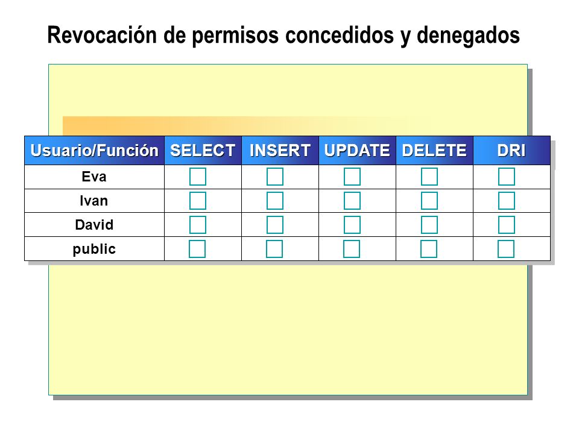Image resolution: width=579 pixels, height=434 pixels.
Task: Check Ivan's UPDATE permission box
Action: click(x=352, y=201)
